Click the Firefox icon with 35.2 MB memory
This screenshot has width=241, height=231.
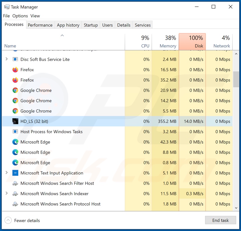click(15, 80)
